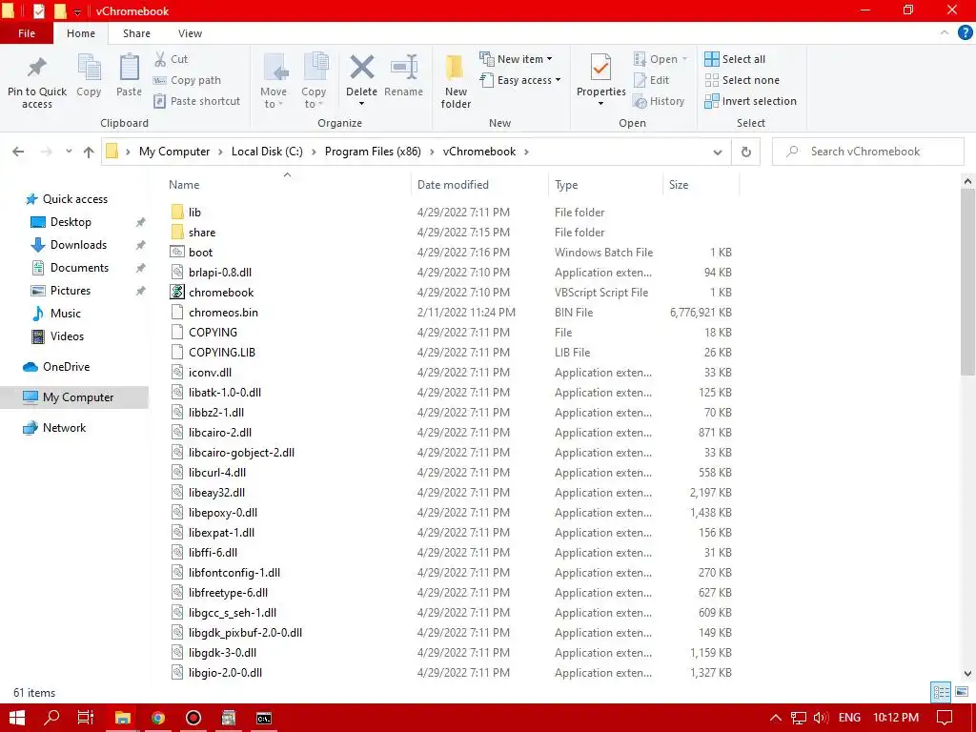Open Quick Access Toolbar customize dropdown

[x=77, y=11]
